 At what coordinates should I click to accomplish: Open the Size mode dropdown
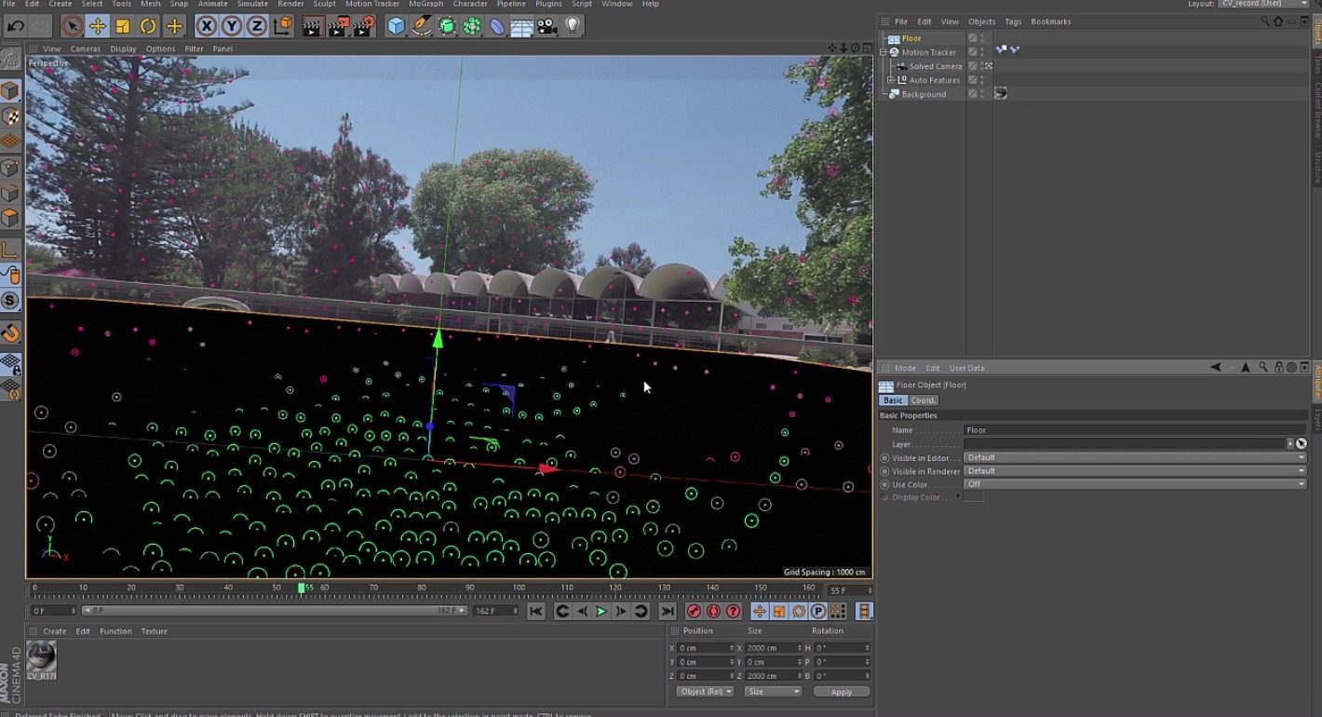pos(773,692)
